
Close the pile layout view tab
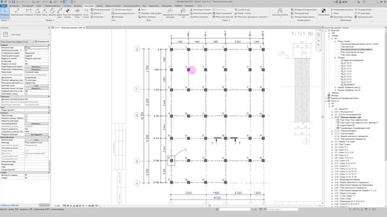click(x=83, y=28)
